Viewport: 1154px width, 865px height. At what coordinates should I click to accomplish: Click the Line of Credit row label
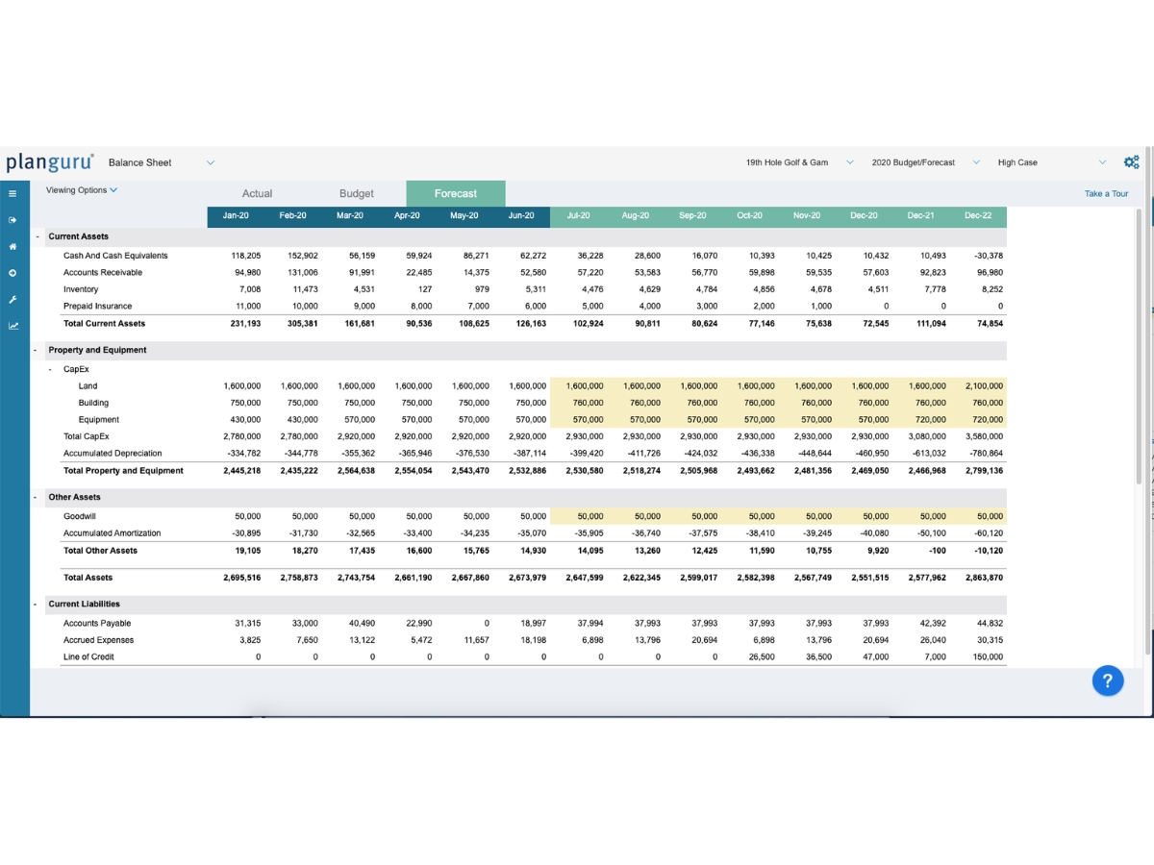[x=90, y=657]
